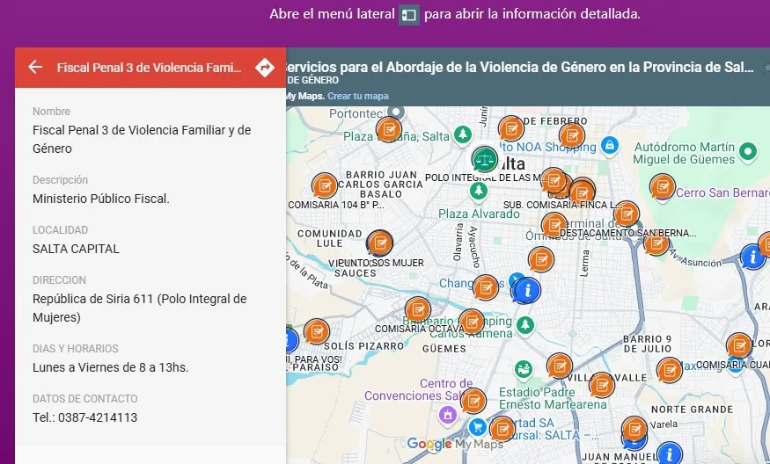
Task: Click green tree pin right of Carlos Xamena
Action: point(525,324)
